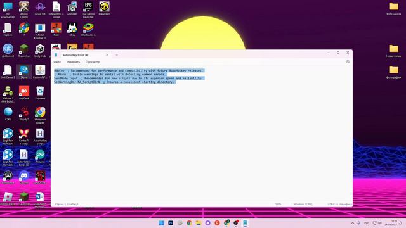This screenshot has width=406, height=228.
Task: Open the notifications bell icon
Action: click(x=401, y=223)
